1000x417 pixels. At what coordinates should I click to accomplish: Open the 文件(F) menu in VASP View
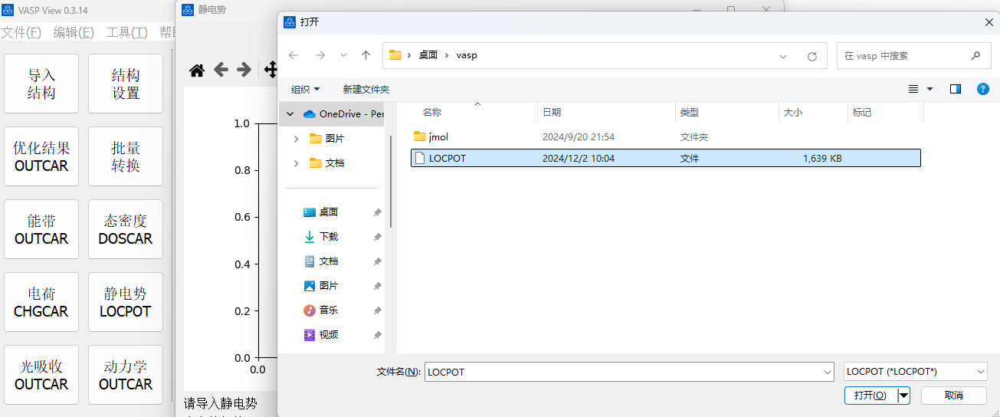[21, 32]
